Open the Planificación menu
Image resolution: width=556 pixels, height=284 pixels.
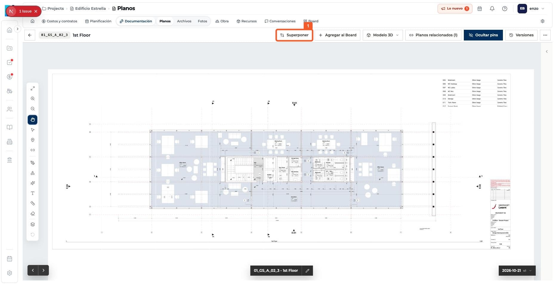98,21
